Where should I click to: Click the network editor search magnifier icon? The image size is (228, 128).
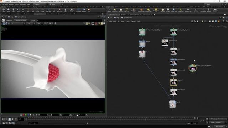point(224,21)
